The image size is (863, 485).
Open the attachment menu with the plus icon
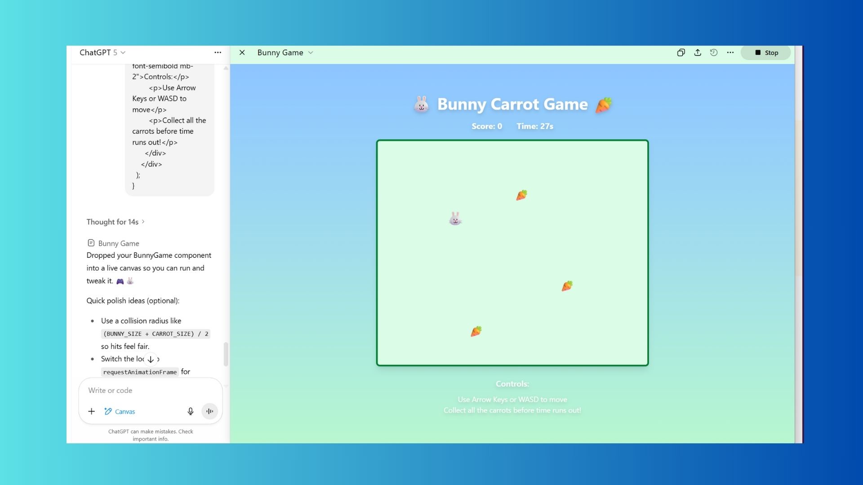pos(91,411)
